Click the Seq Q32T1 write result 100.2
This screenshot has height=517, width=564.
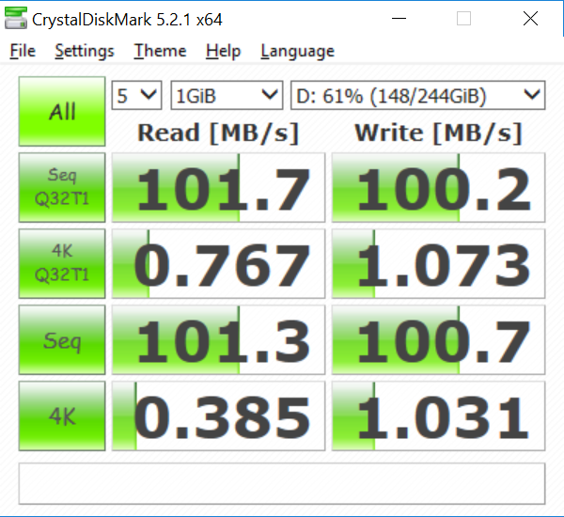[438, 187]
